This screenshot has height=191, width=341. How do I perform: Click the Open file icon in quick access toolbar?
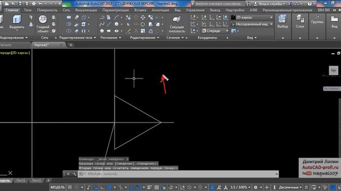click(x=13, y=4)
